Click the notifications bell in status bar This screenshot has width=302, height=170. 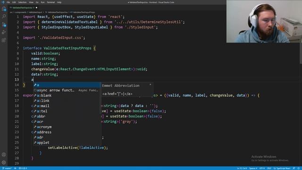(x=299, y=168)
